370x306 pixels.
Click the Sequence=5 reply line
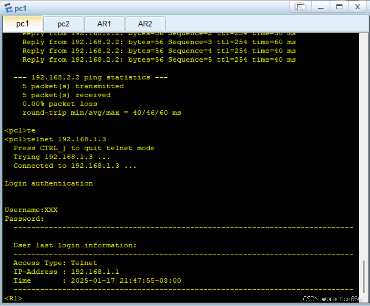[159, 60]
